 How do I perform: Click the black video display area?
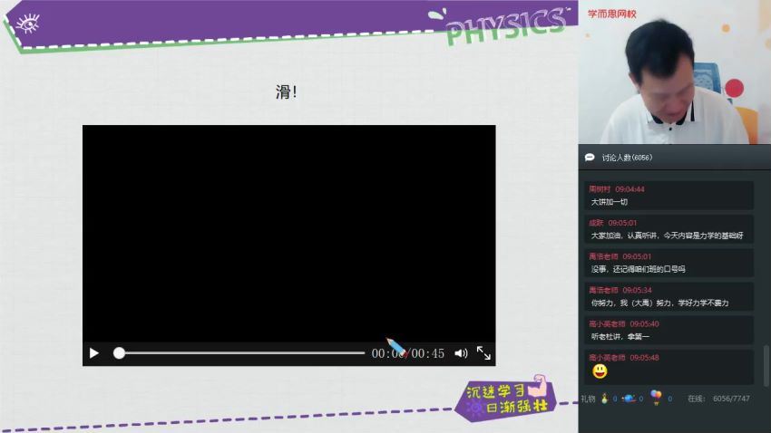[x=288, y=231]
